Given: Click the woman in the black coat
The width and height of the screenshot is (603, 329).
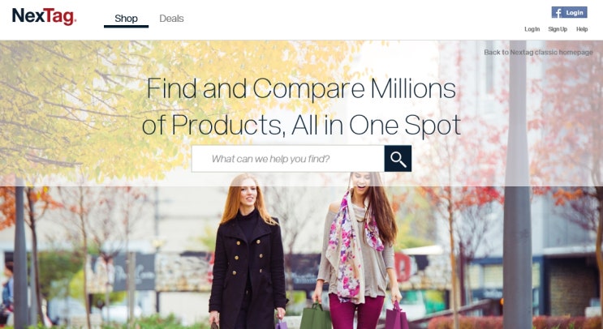Looking at the screenshot, I should (248, 254).
